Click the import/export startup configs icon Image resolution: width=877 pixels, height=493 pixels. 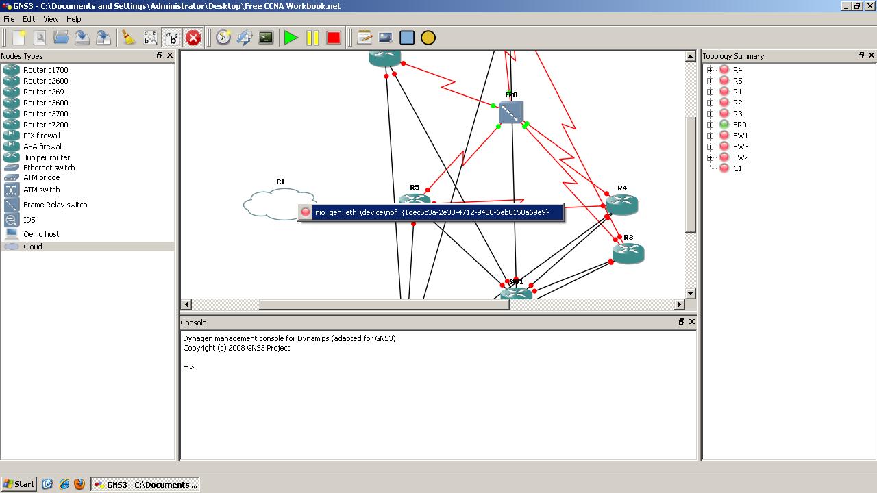(x=245, y=38)
